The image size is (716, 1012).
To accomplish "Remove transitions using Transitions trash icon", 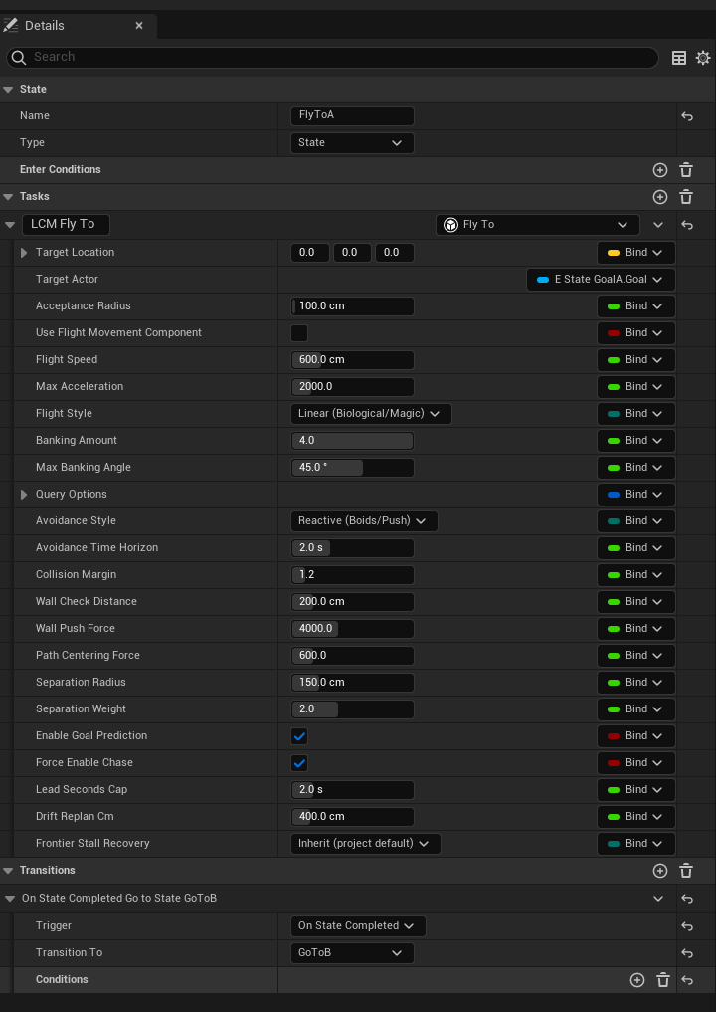I will pos(686,871).
